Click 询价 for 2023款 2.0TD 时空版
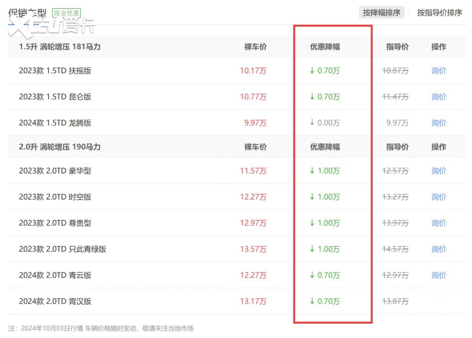The image size is (472, 338). (439, 197)
